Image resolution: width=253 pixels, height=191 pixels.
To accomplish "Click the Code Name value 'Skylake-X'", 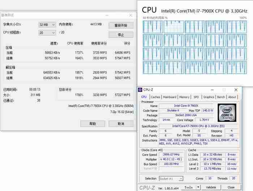I will 173,110.
